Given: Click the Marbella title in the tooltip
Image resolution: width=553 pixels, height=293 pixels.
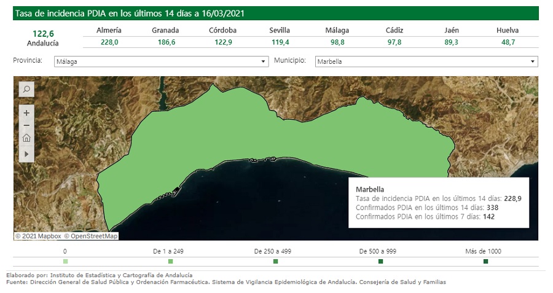Looking at the screenshot, I should (370, 189).
